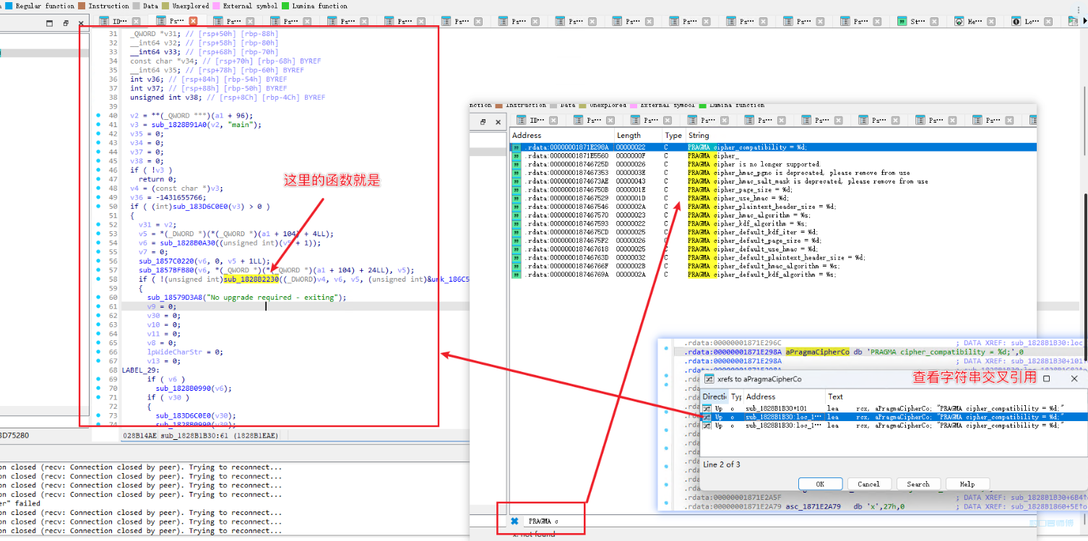The height and width of the screenshot is (541, 1088).
Task: Toggle breakpoint dot at line 70
Action: click(98, 388)
